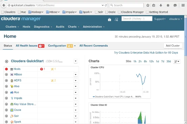Open the downloads arrow icon
The height and width of the screenshot is (124, 187).
pos(161,5)
